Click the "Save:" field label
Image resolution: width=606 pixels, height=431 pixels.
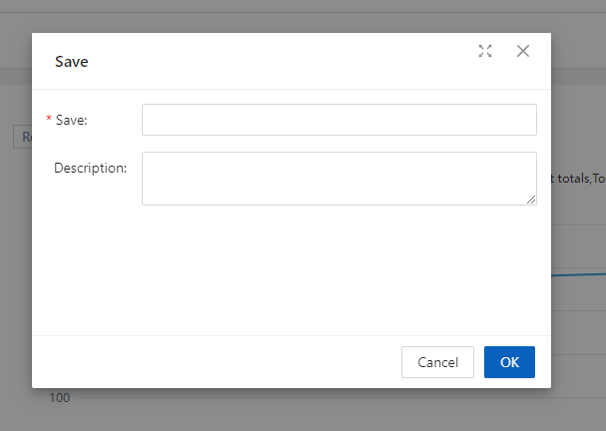(x=71, y=120)
